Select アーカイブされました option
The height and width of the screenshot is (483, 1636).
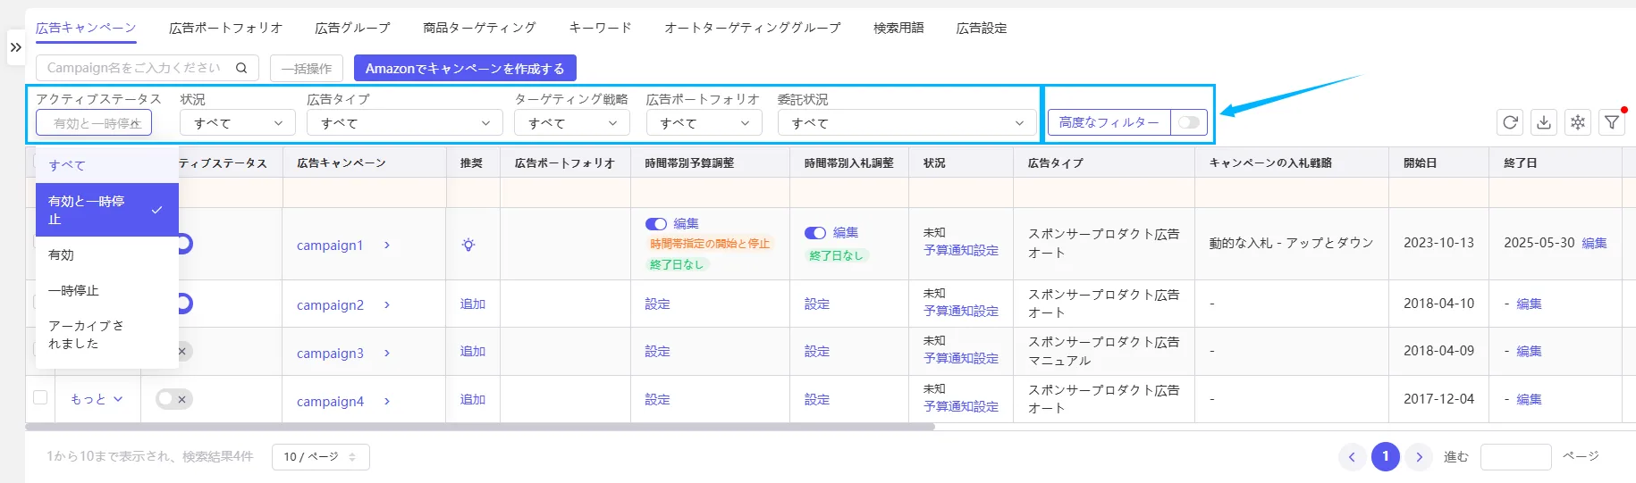[x=107, y=335]
